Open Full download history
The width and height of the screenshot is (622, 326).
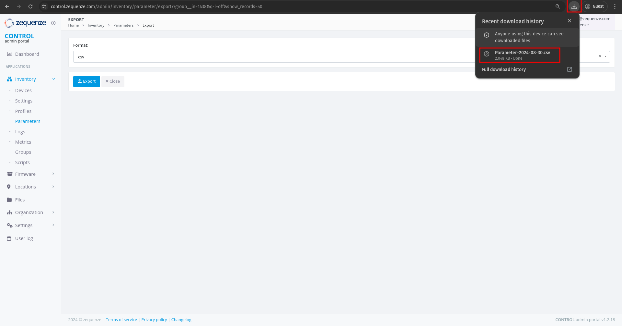(x=503, y=69)
